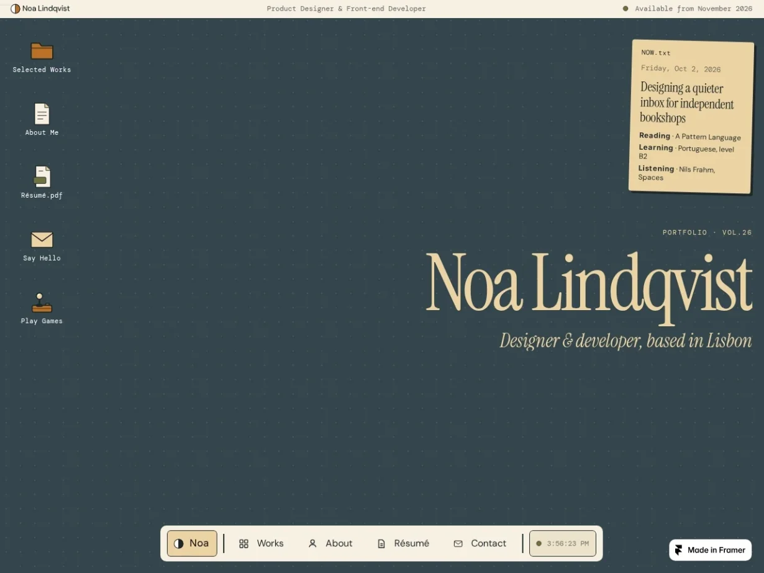The width and height of the screenshot is (764, 573).
Task: Click the Reading · A Pattern Language line
Action: 689,137
